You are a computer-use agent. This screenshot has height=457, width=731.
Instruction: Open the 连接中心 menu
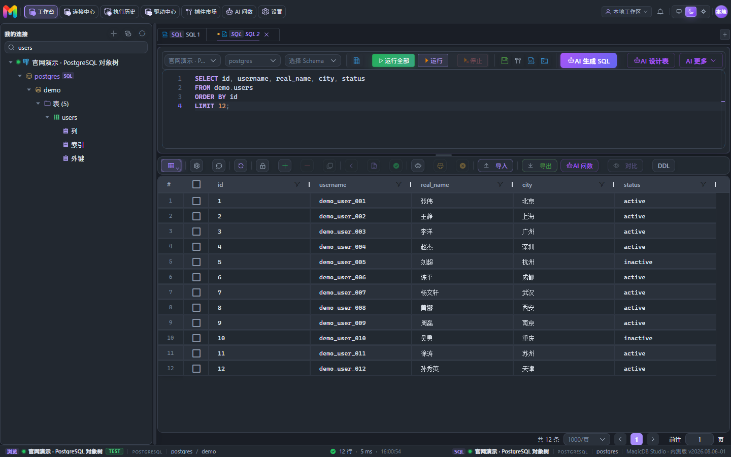(79, 12)
